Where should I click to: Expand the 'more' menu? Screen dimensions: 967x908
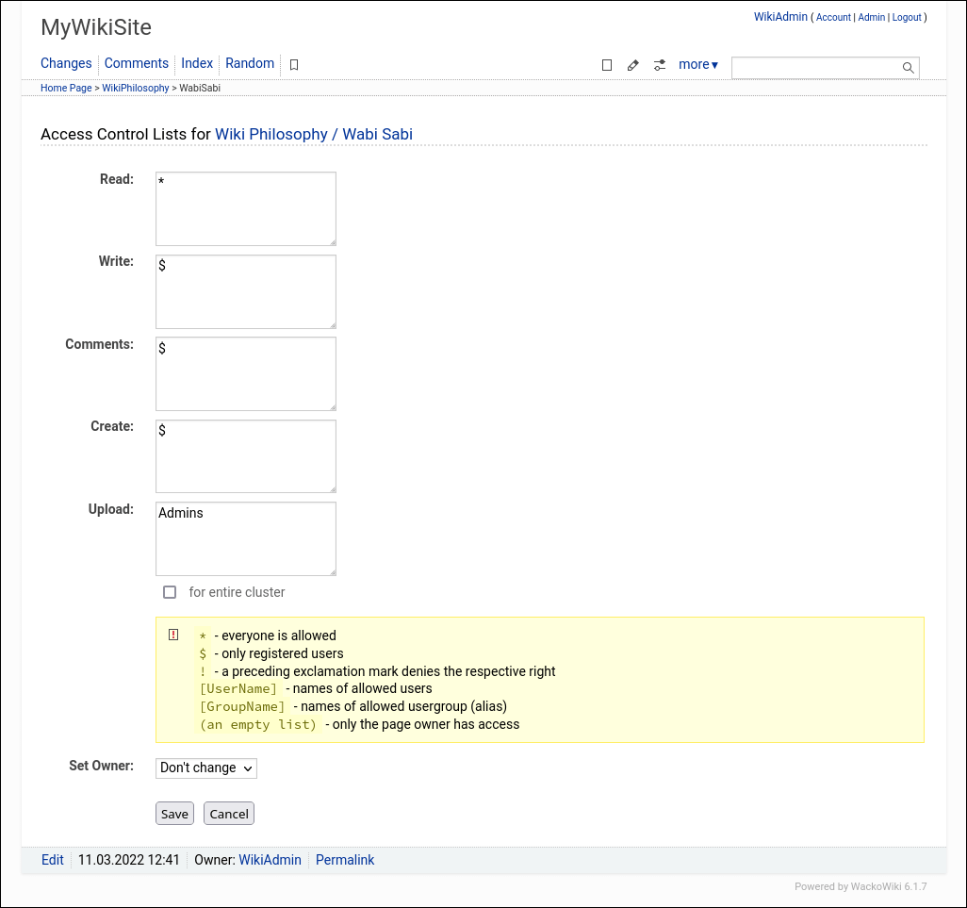tap(697, 64)
